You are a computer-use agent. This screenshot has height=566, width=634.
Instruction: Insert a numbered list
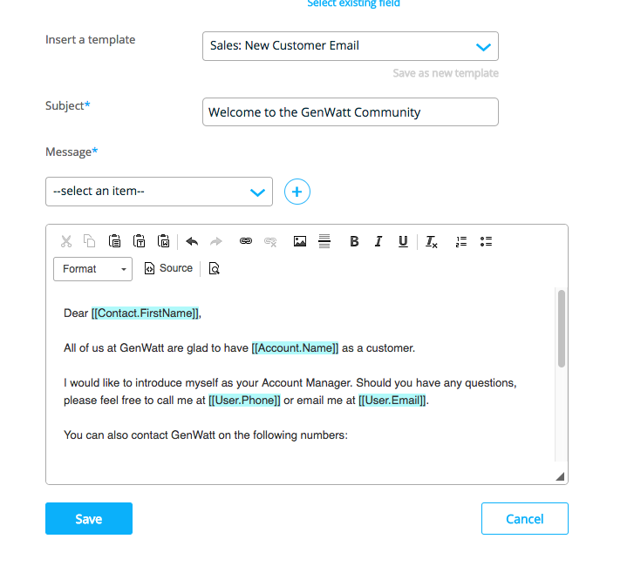(x=461, y=241)
